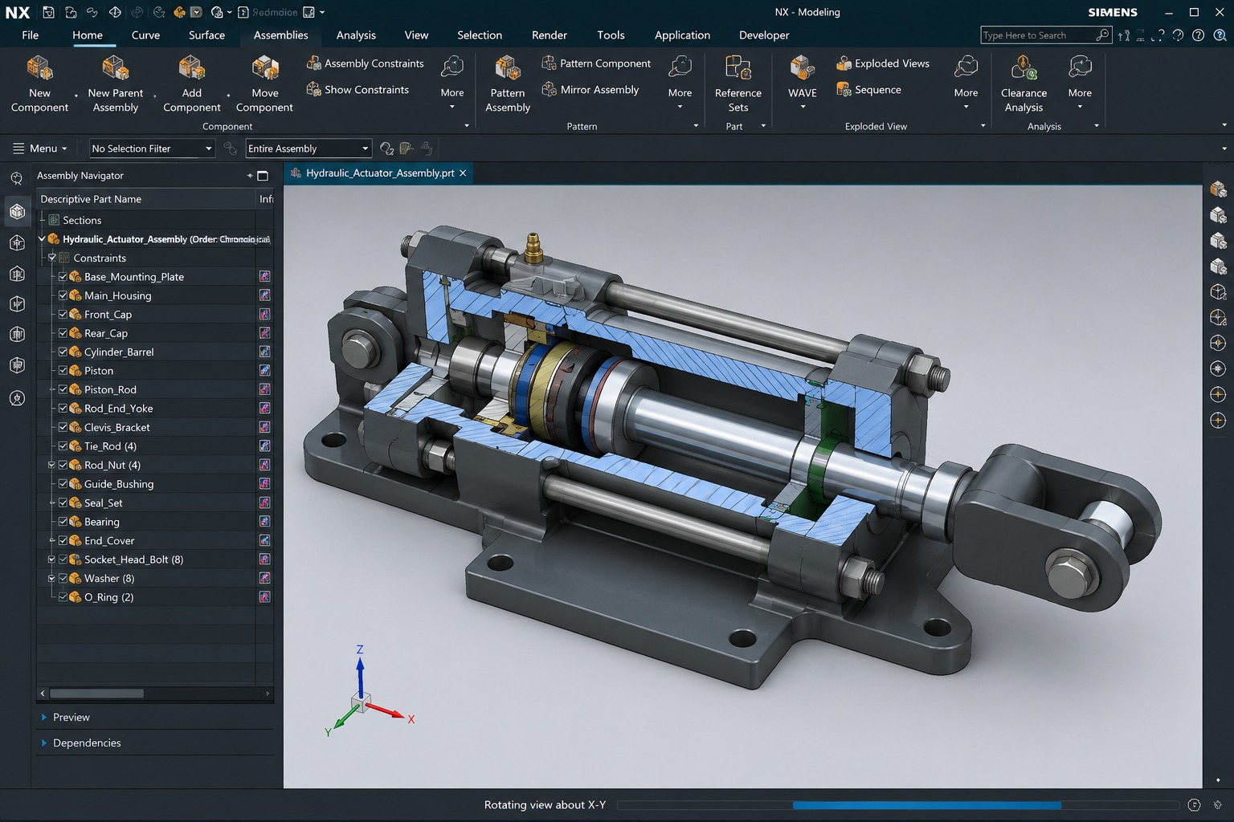Toggle the Bearing checkbox
The height and width of the screenshot is (822, 1234).
click(x=63, y=521)
